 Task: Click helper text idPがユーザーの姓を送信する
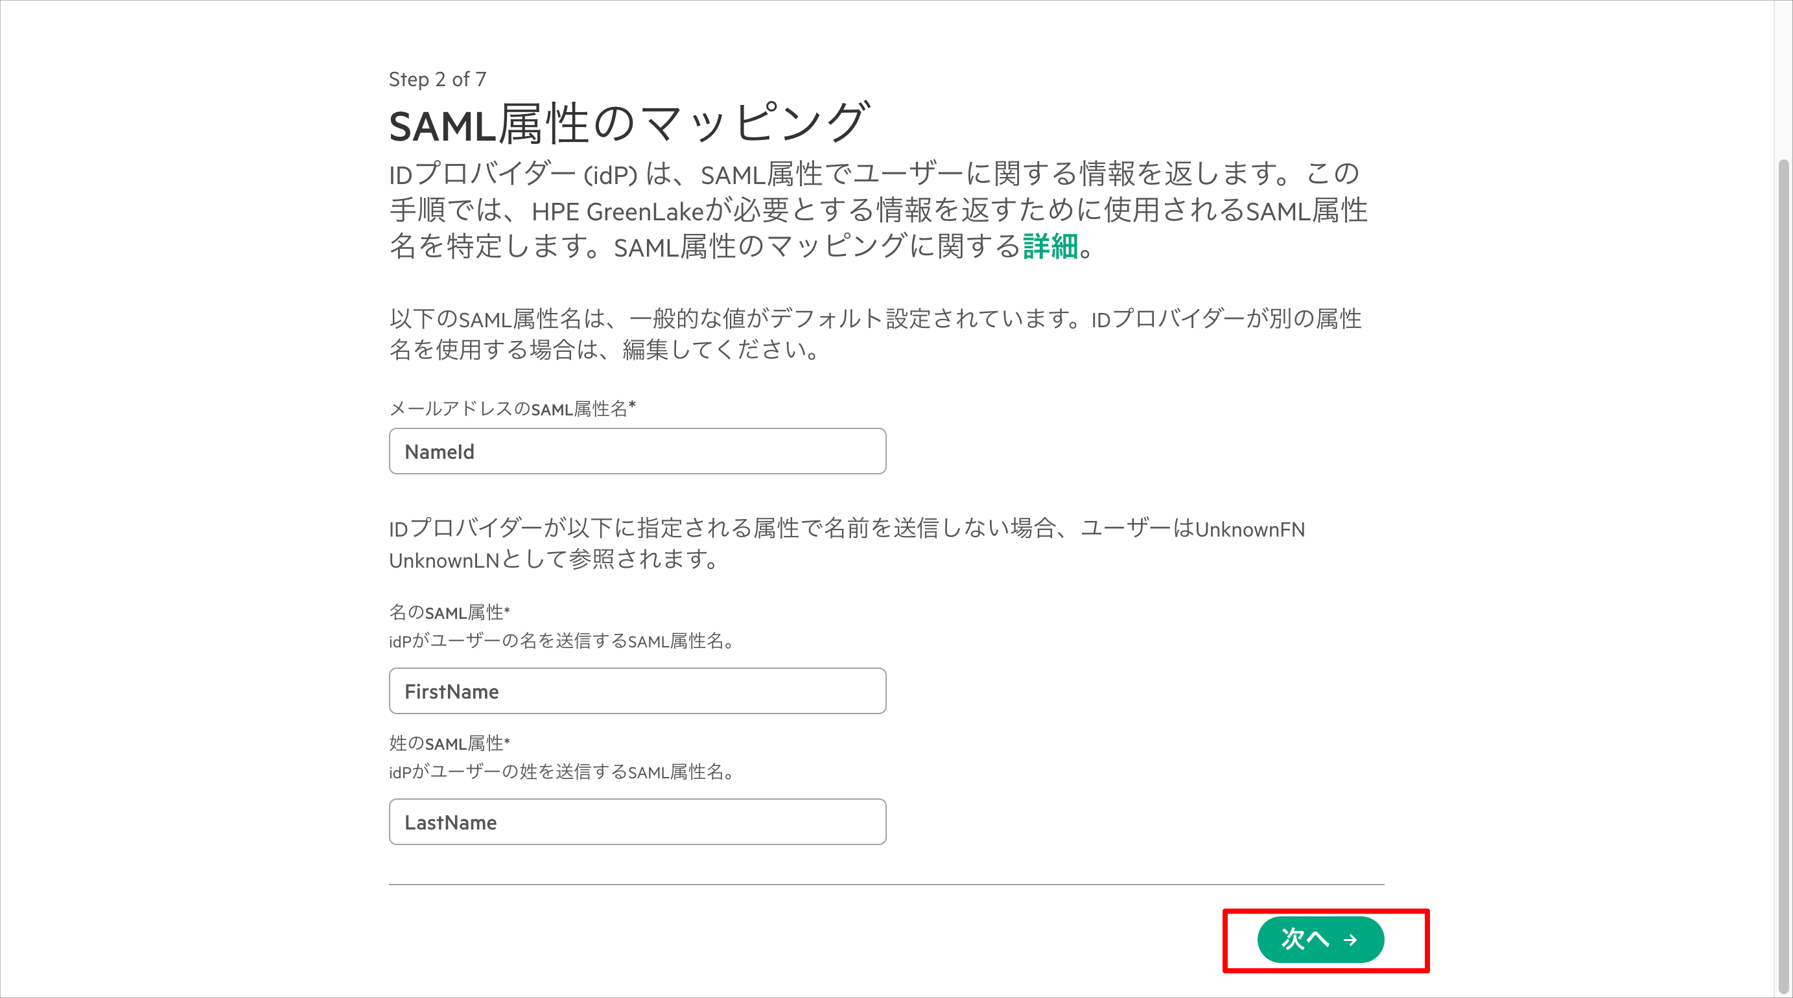point(563,772)
